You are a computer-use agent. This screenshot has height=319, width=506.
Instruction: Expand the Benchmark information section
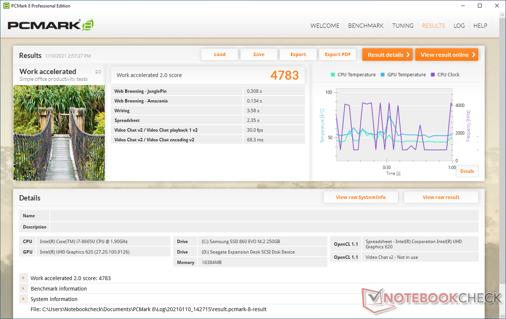pos(24,289)
